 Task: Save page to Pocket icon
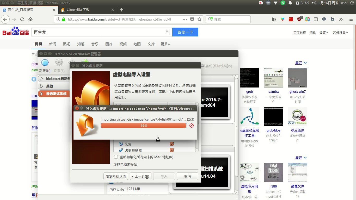click(x=192, y=19)
